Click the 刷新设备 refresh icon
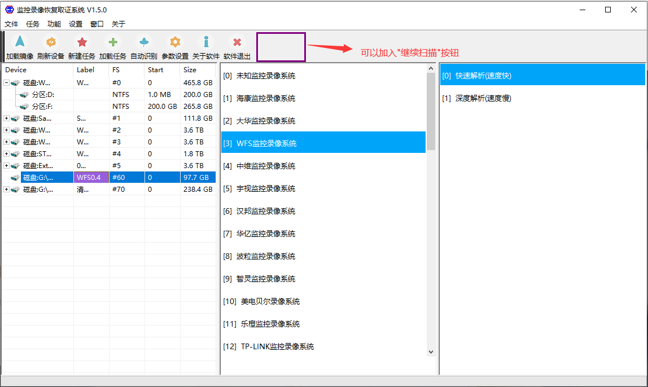648x387 pixels. [51, 43]
